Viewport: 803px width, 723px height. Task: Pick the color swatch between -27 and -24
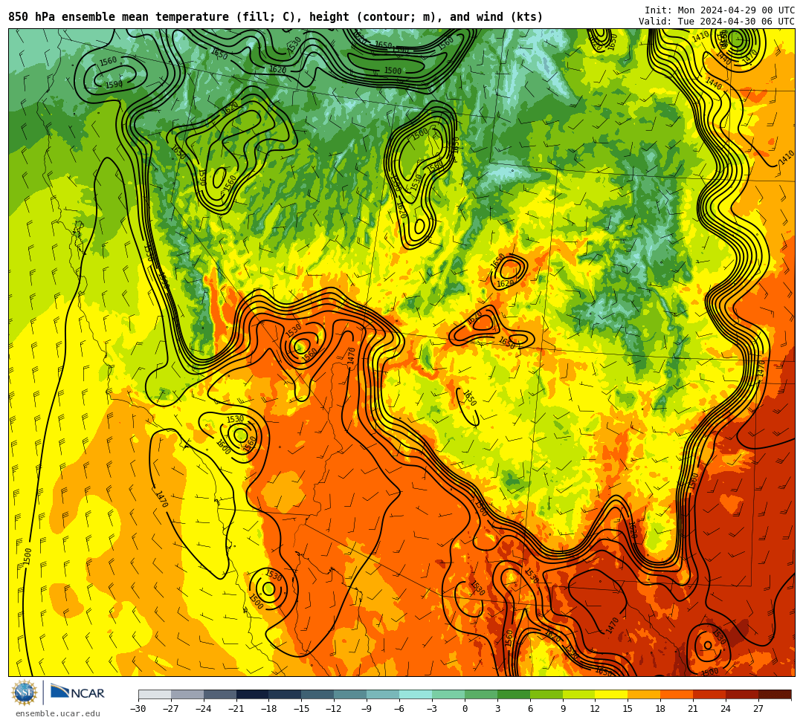[x=187, y=694]
